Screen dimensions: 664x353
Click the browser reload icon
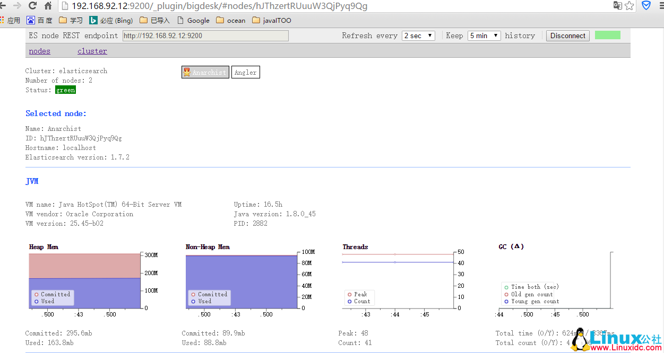(32, 6)
